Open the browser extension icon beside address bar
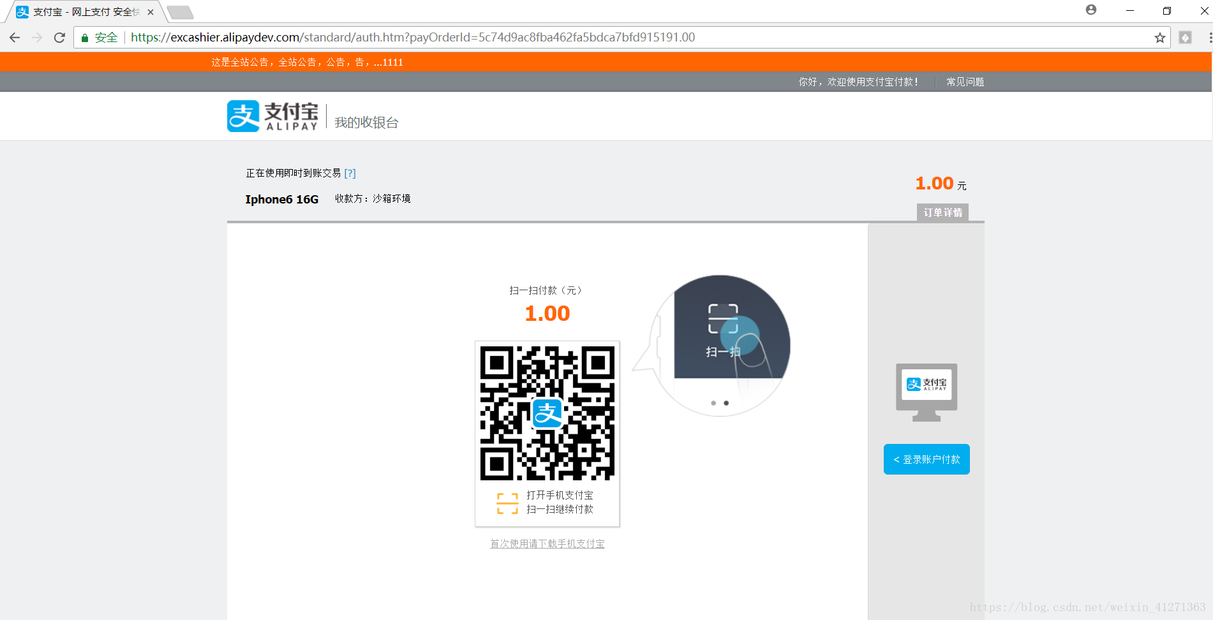Image resolution: width=1213 pixels, height=620 pixels. tap(1185, 38)
